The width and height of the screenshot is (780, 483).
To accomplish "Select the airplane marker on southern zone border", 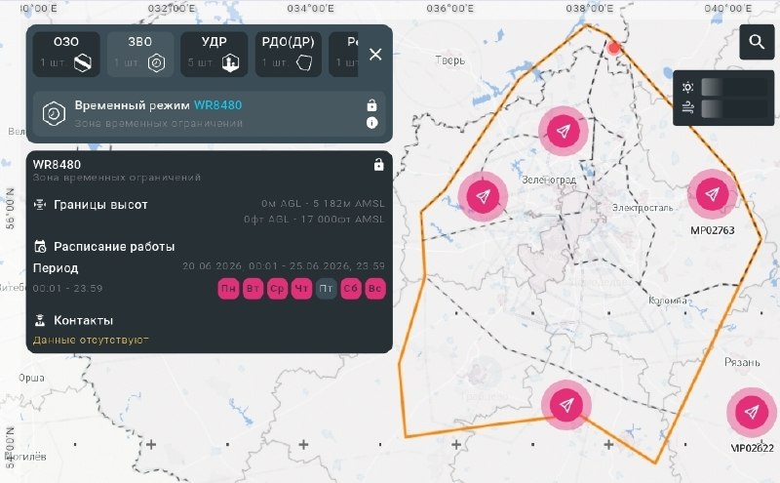I will pyautogui.click(x=566, y=405).
